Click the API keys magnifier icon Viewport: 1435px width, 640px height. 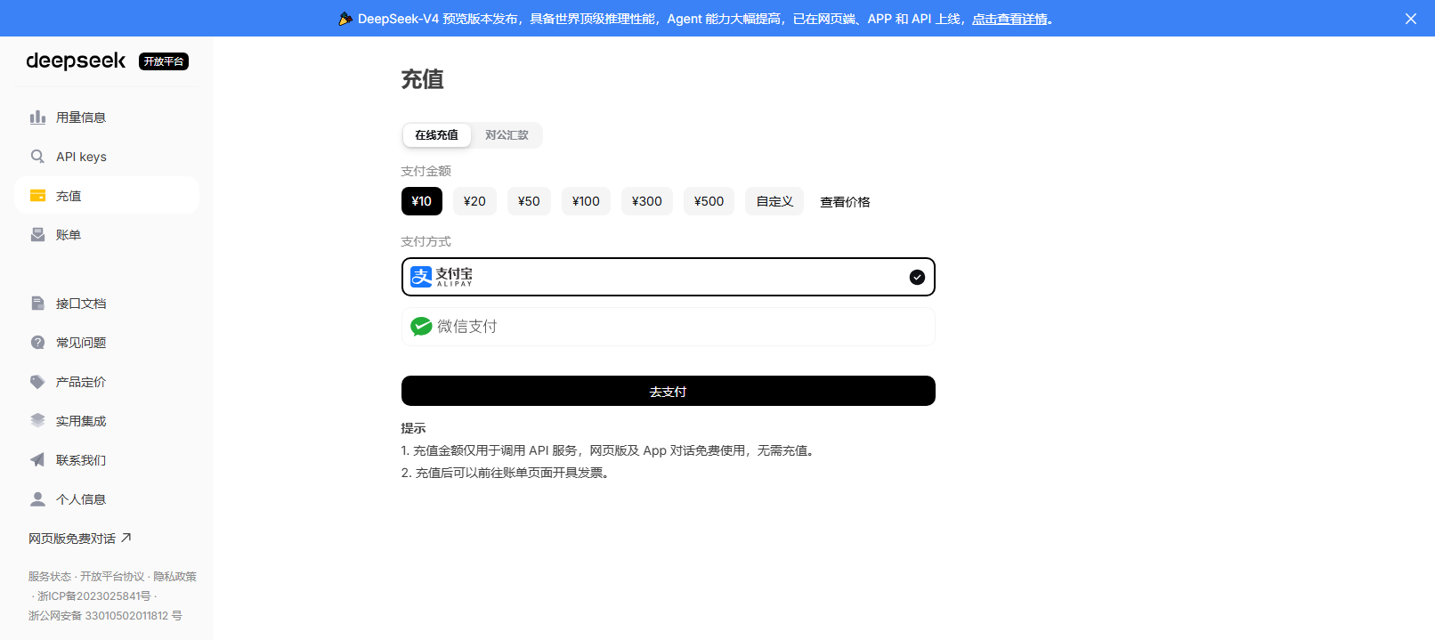37,157
